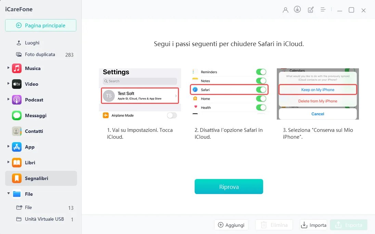
Task: Select the orange Libri book icon
Action: (x=17, y=163)
